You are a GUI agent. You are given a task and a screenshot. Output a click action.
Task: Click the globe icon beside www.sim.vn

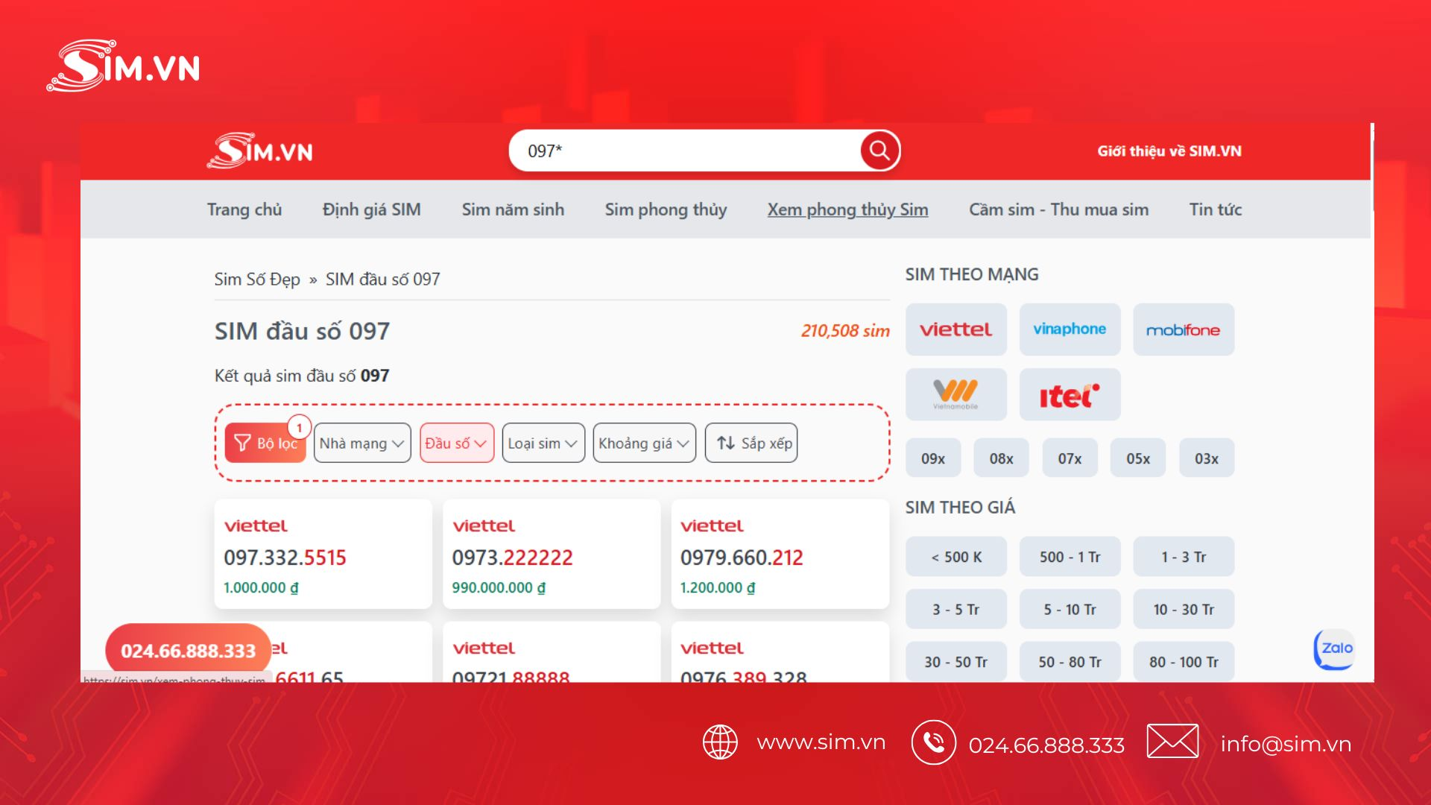pyautogui.click(x=720, y=742)
